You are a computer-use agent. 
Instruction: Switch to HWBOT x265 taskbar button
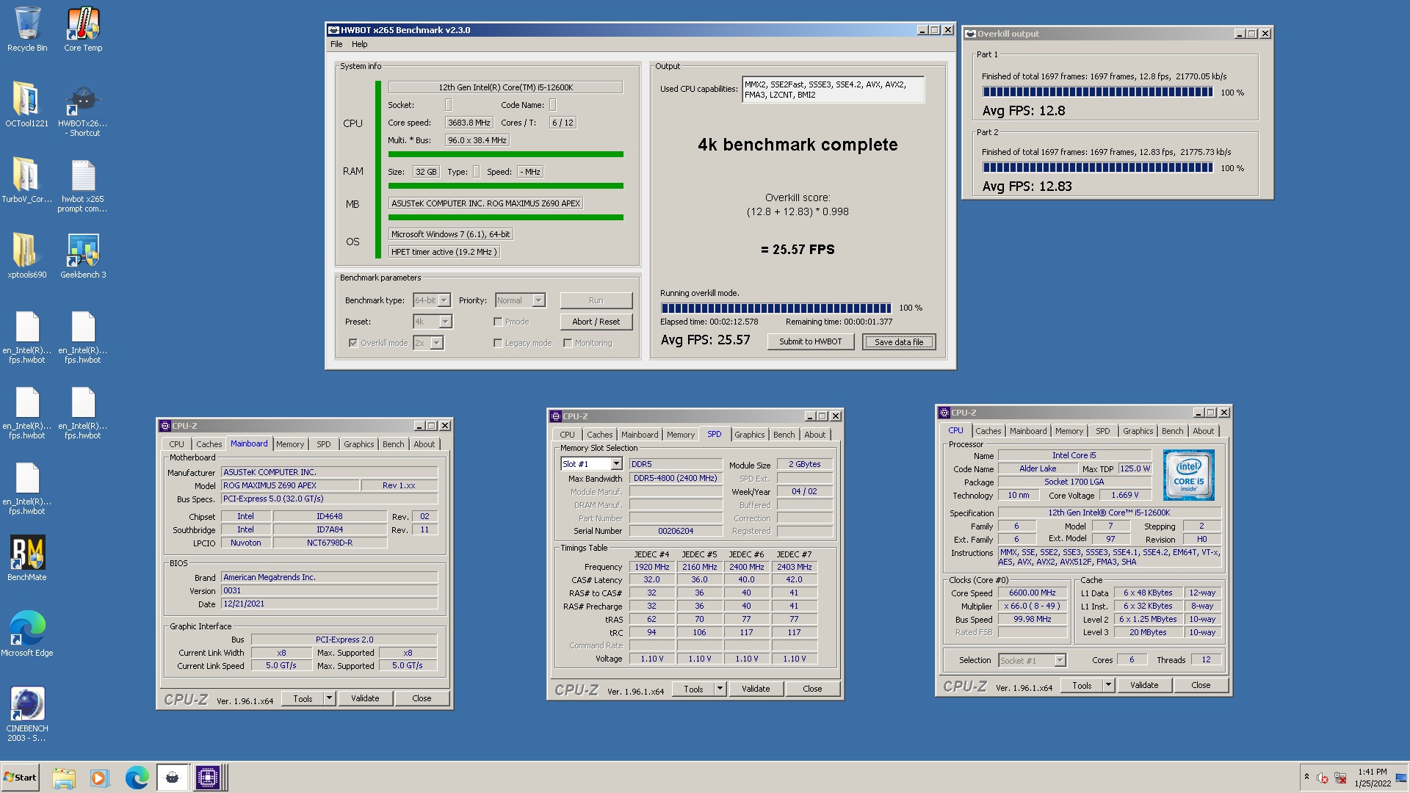[x=173, y=778]
